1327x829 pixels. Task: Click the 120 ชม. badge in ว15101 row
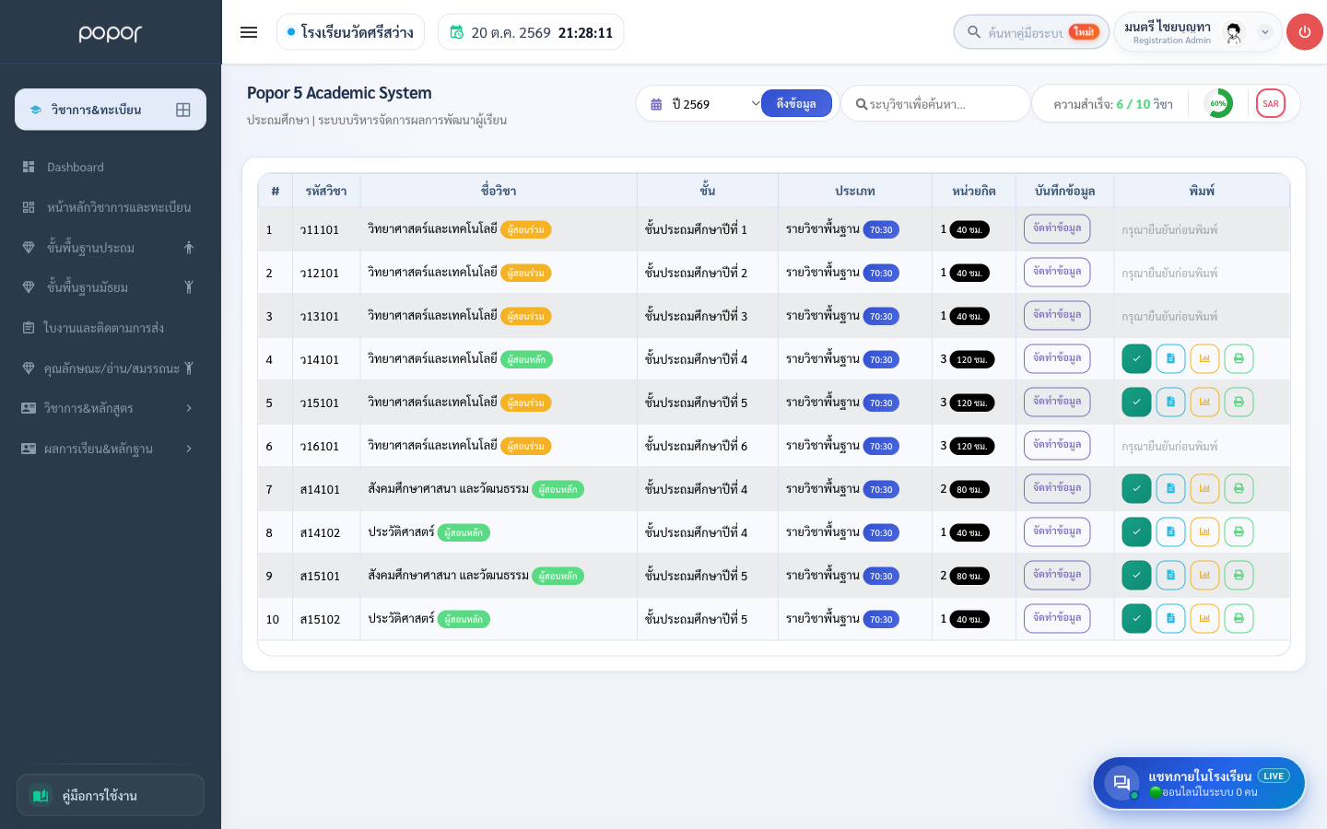pyautogui.click(x=971, y=403)
